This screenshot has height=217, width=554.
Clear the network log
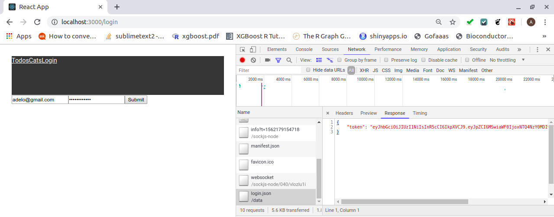click(x=253, y=60)
